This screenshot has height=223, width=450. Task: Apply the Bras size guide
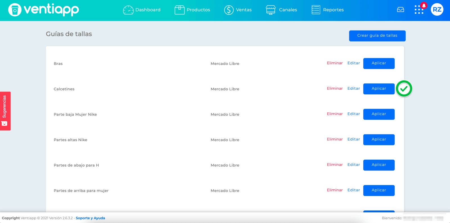tap(379, 63)
